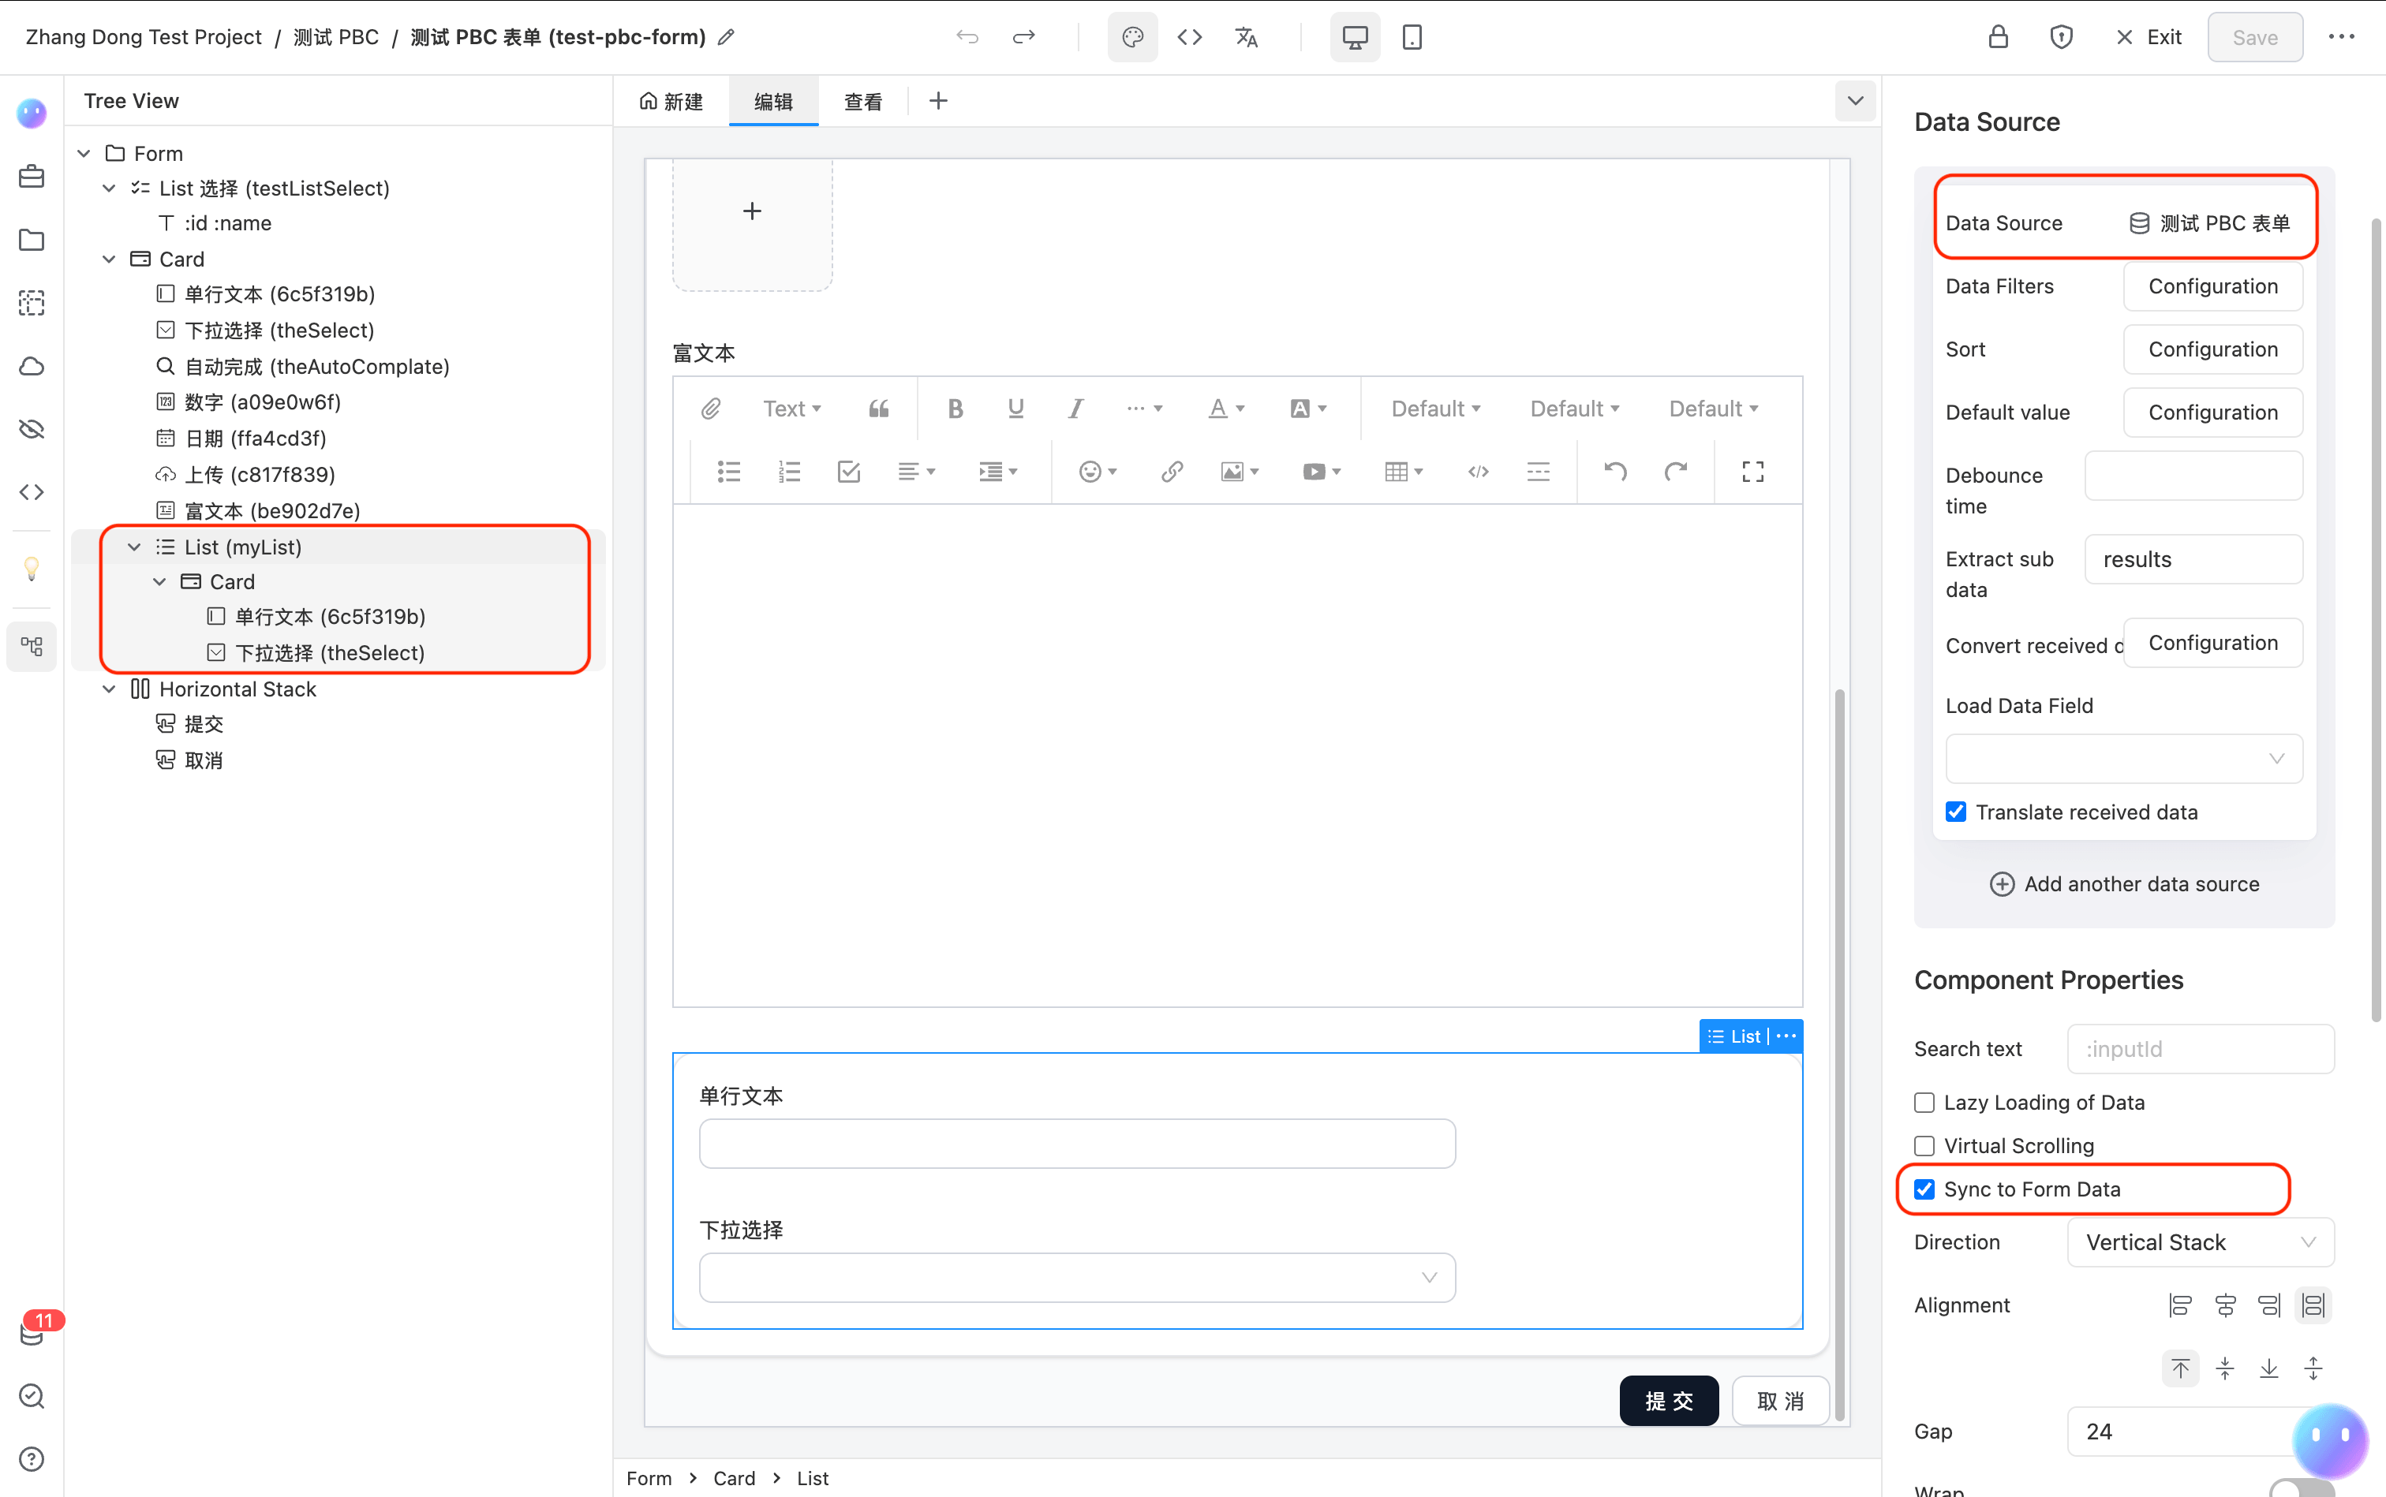
Task: Add a new tab with plus
Action: (938, 101)
